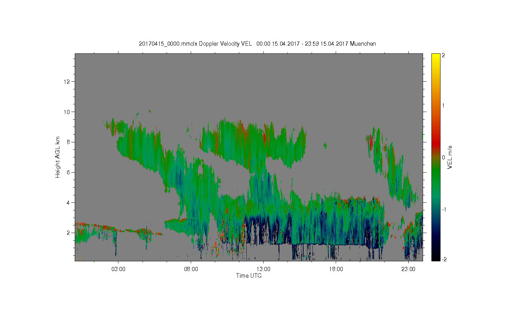The width and height of the screenshot is (524, 314).
Task: Click the 6 km height label
Action: pos(69,172)
